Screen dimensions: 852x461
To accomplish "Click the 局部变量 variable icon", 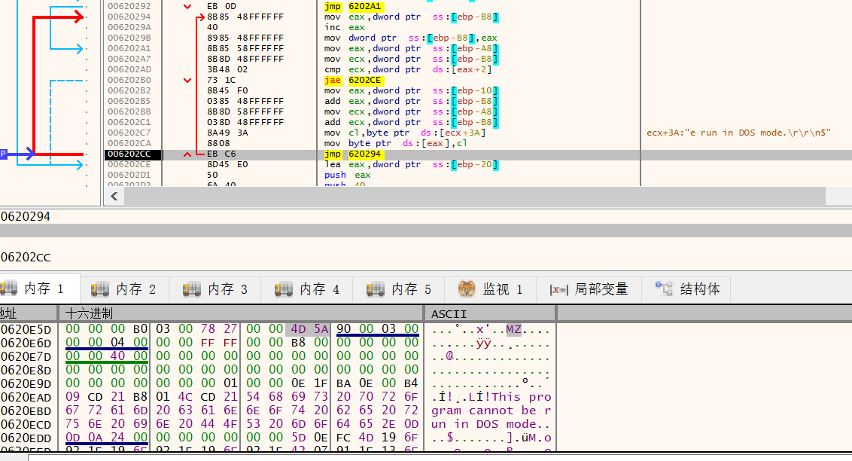I will coord(558,290).
